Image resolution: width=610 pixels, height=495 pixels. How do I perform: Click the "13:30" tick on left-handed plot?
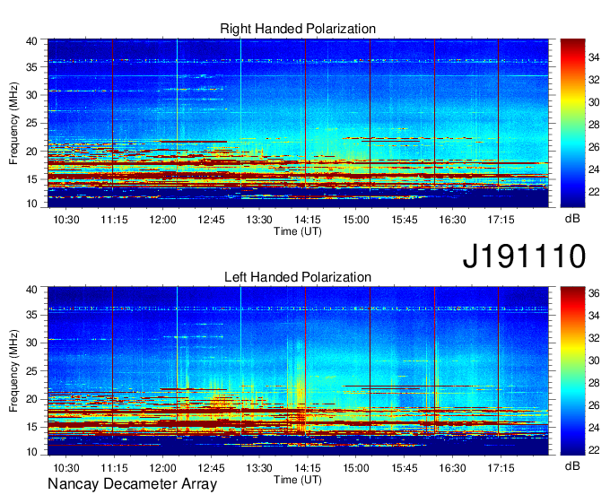[259, 468]
